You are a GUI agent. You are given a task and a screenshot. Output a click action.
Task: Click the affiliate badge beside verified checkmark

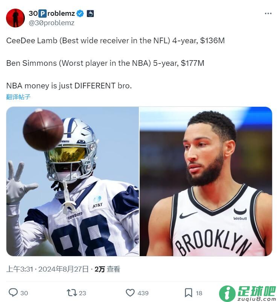[90, 14]
